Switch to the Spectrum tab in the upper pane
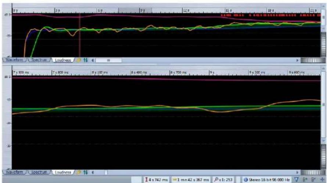Viewport: 327px width, 183px height. pyautogui.click(x=39, y=60)
